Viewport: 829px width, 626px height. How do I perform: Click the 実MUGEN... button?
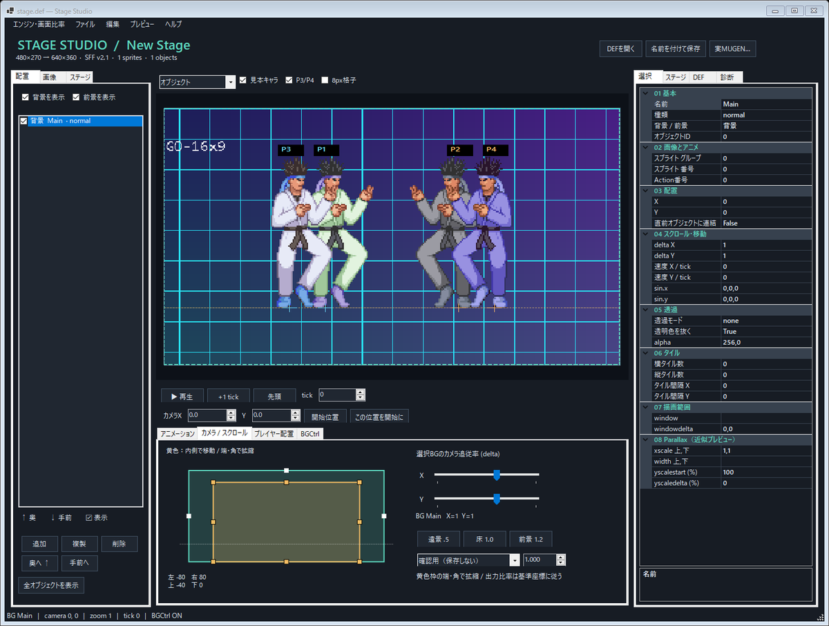(732, 49)
